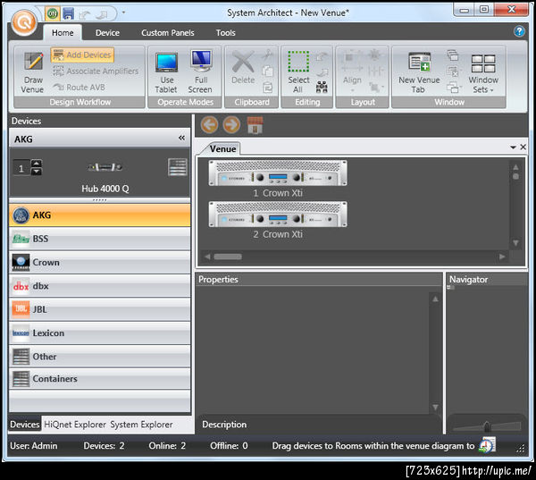This screenshot has width=536, height=480.
Task: Click the Delete icon in Clipboard group
Action: coord(243,67)
